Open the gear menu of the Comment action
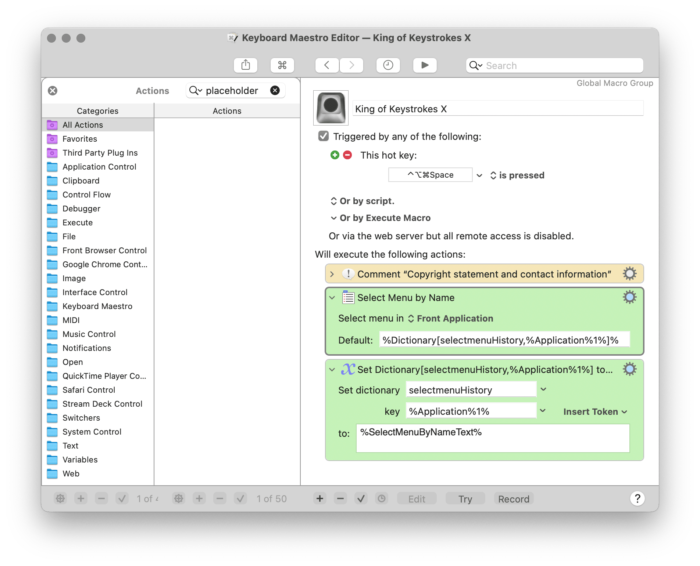The height and width of the screenshot is (566, 700). (x=629, y=274)
